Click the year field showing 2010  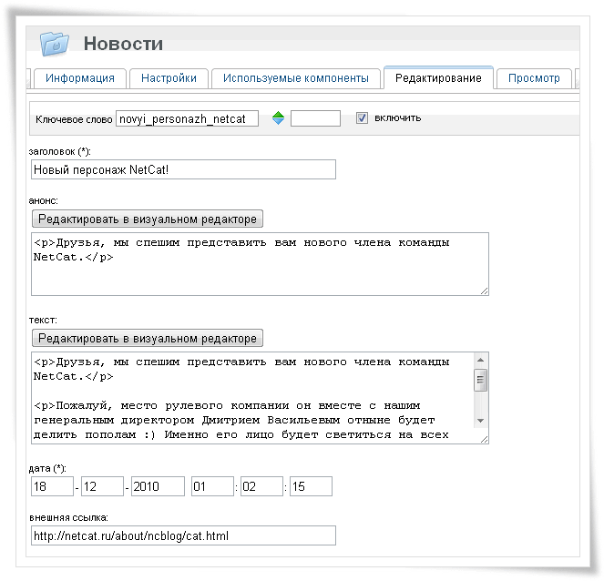[x=158, y=486]
